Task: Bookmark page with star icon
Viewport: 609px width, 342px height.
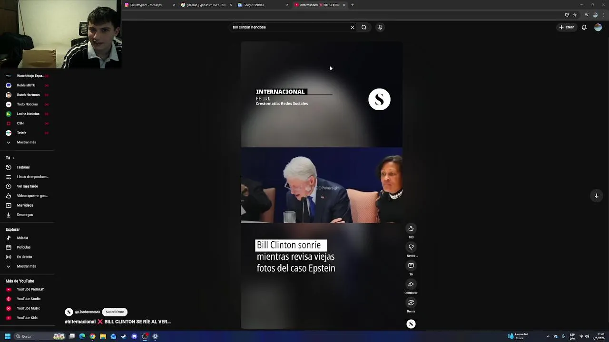Action: click(x=575, y=15)
